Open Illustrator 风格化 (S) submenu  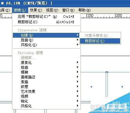[x=46, y=45]
